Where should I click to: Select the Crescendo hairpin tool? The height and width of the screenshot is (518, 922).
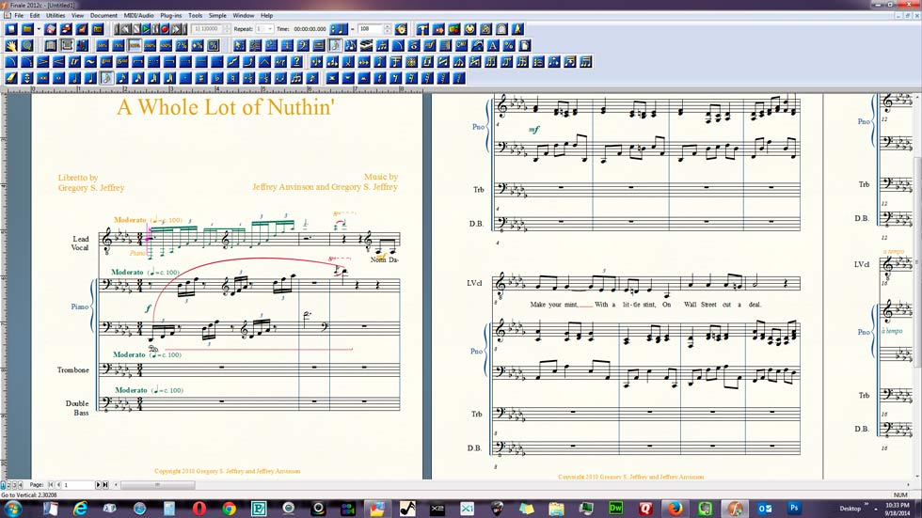point(58,62)
